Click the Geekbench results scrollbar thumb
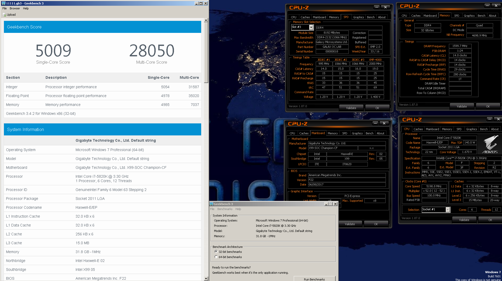Screen dimensions: 502x281 pyautogui.click(x=206, y=52)
